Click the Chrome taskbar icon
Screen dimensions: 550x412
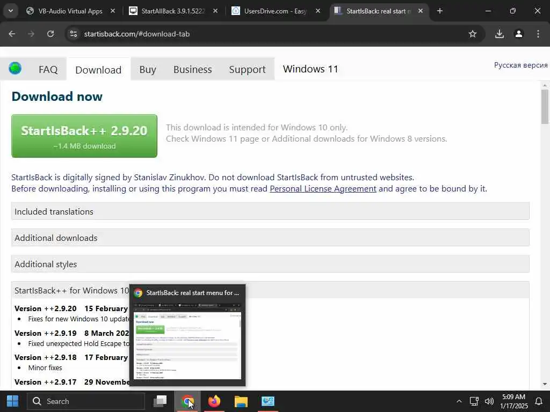(x=187, y=401)
